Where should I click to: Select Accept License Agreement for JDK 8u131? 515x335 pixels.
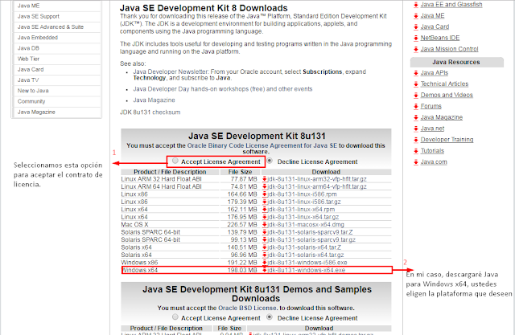[175, 161]
